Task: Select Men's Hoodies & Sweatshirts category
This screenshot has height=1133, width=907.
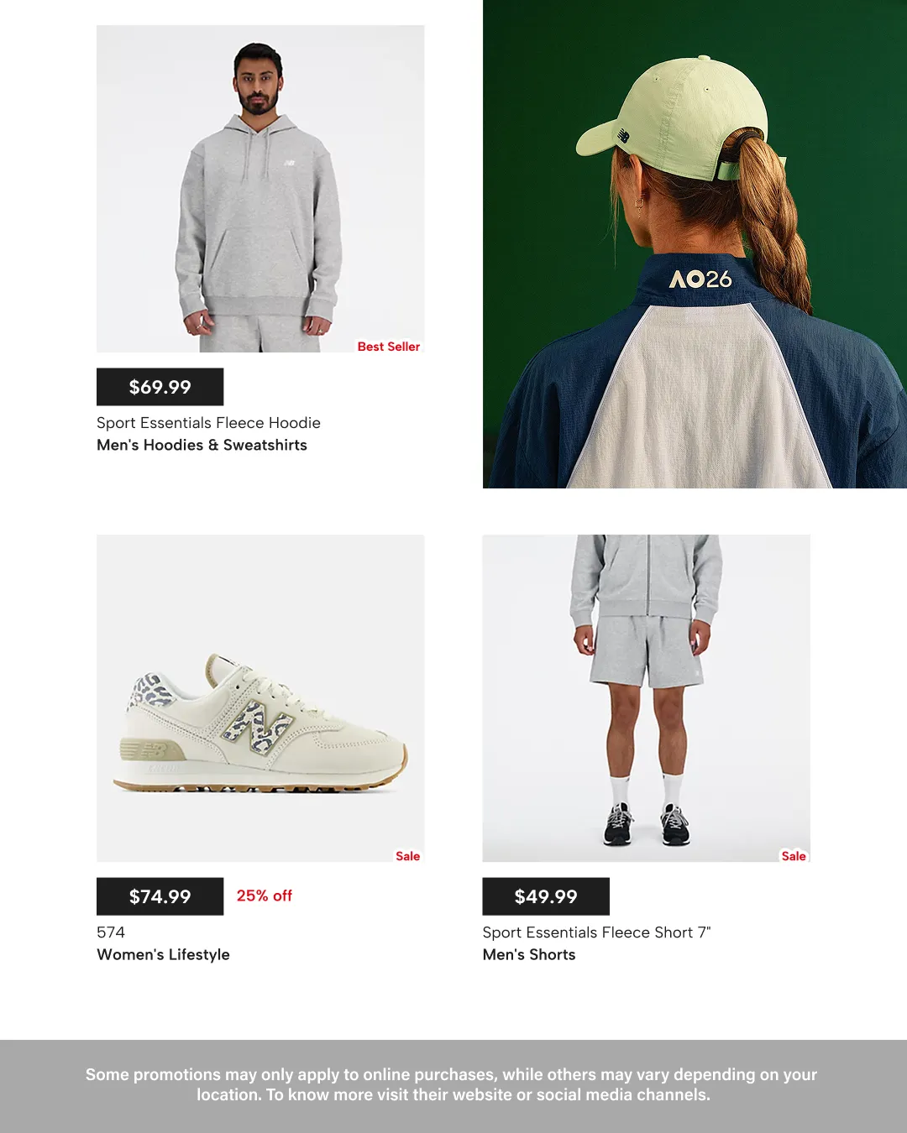Action: point(202,445)
